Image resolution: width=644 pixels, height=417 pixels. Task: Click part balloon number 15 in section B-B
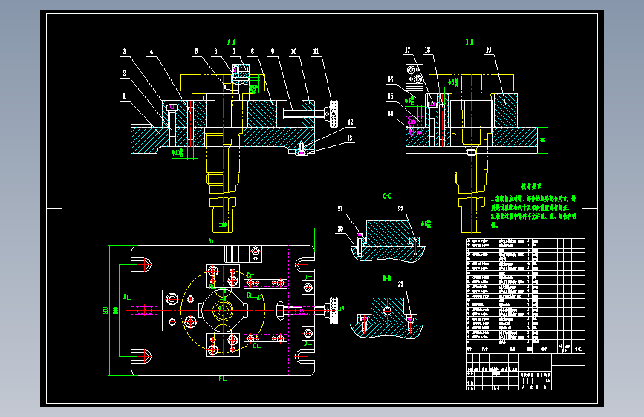391,96
